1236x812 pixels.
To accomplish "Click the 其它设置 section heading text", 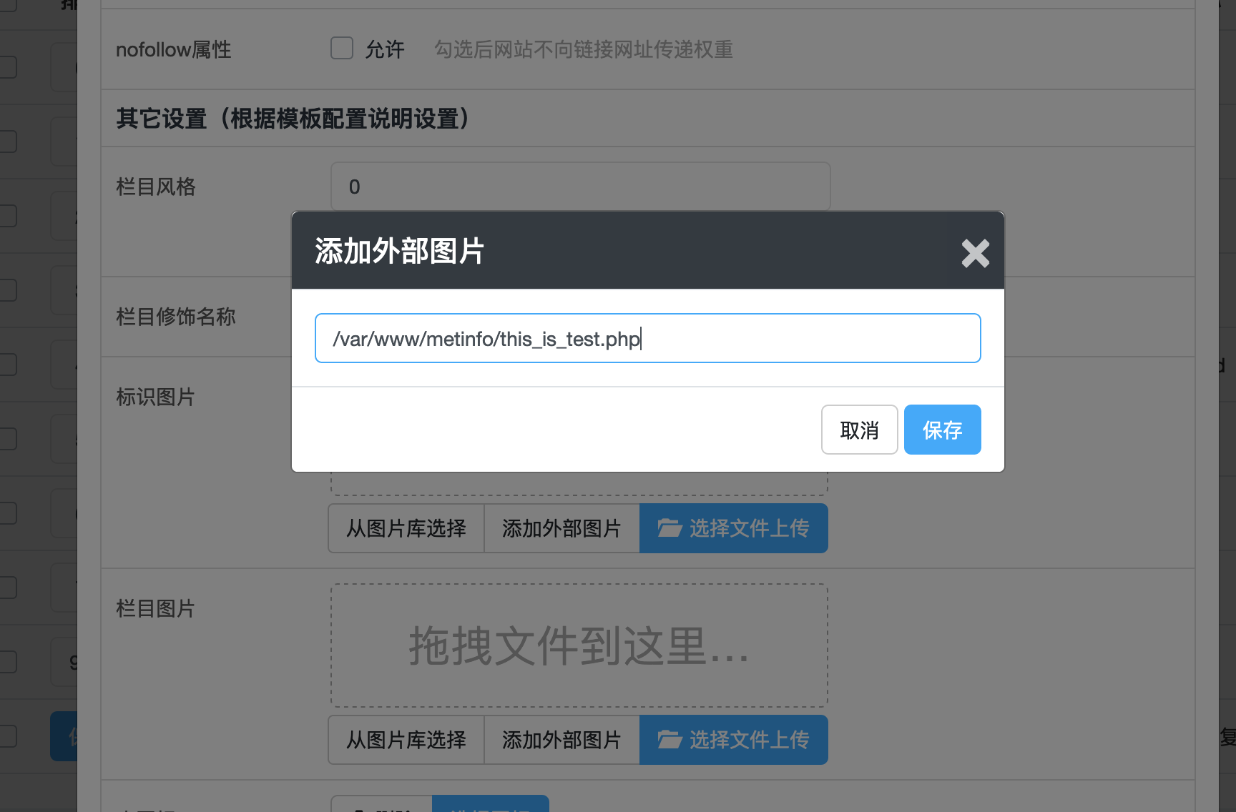I will 293,118.
